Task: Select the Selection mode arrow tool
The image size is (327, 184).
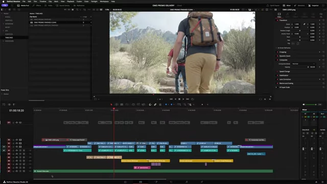Action: tap(111, 104)
